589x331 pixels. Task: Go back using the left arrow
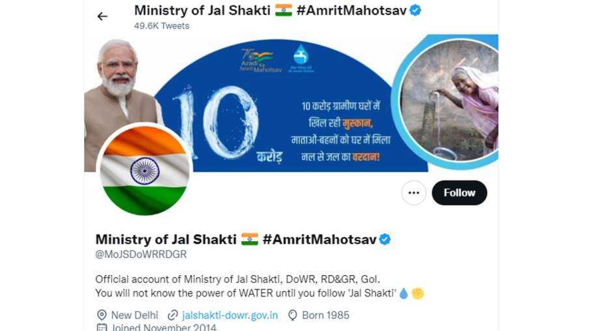(102, 16)
